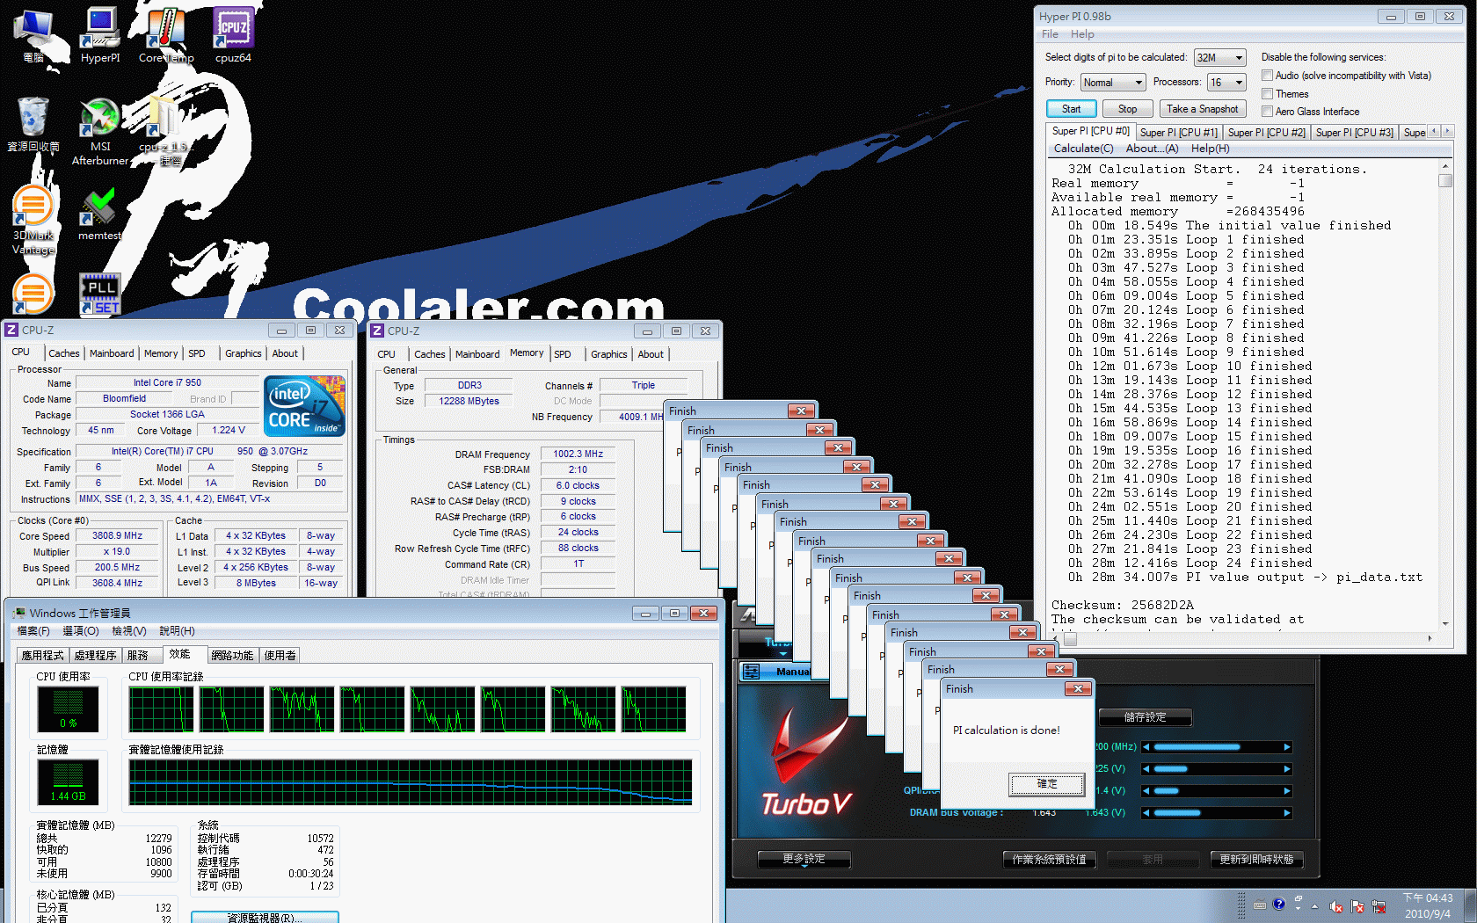Screen dimensions: 1477x923
Task: Open 資源監視器(R) resource monitor button
Action: coord(265,918)
